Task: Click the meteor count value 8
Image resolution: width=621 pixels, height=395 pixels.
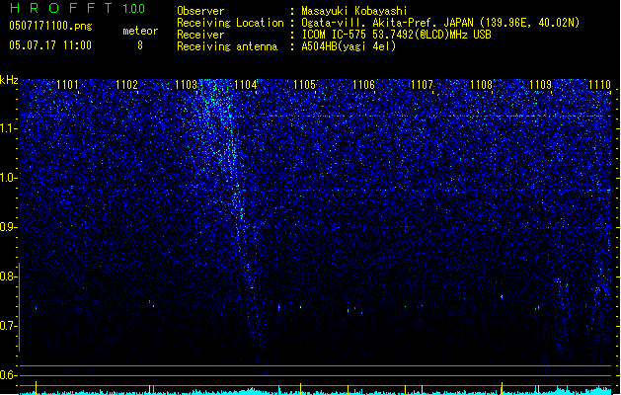Action: tap(140, 45)
